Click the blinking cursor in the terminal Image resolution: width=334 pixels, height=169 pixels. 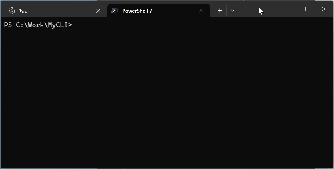point(76,25)
